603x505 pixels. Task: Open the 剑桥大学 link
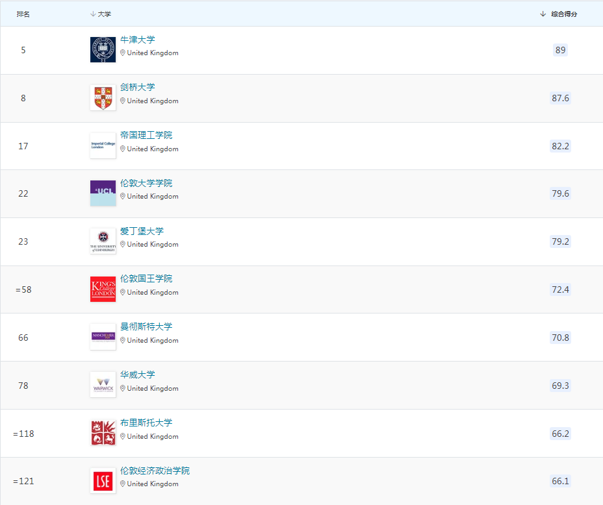(138, 87)
